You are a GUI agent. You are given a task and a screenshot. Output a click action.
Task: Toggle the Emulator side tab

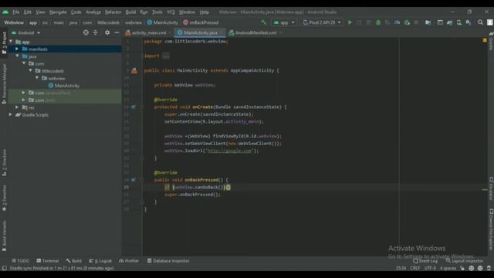click(x=491, y=188)
